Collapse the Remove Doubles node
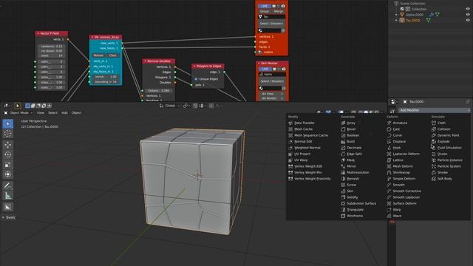Viewport: 473px width, 266px height. 145,61
